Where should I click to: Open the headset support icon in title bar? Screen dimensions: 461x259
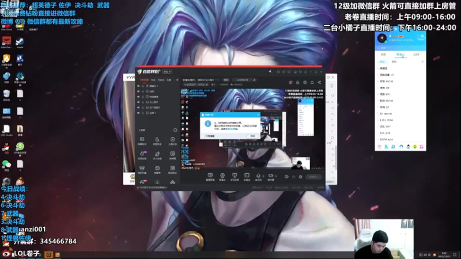[x=278, y=71]
